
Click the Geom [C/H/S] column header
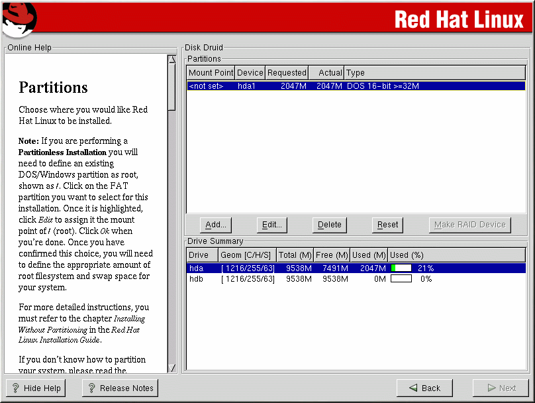(247, 255)
